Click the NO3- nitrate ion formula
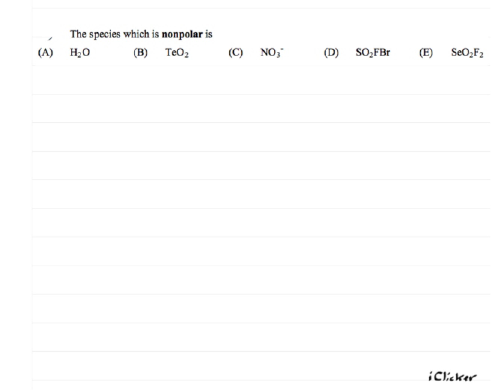 coord(272,53)
